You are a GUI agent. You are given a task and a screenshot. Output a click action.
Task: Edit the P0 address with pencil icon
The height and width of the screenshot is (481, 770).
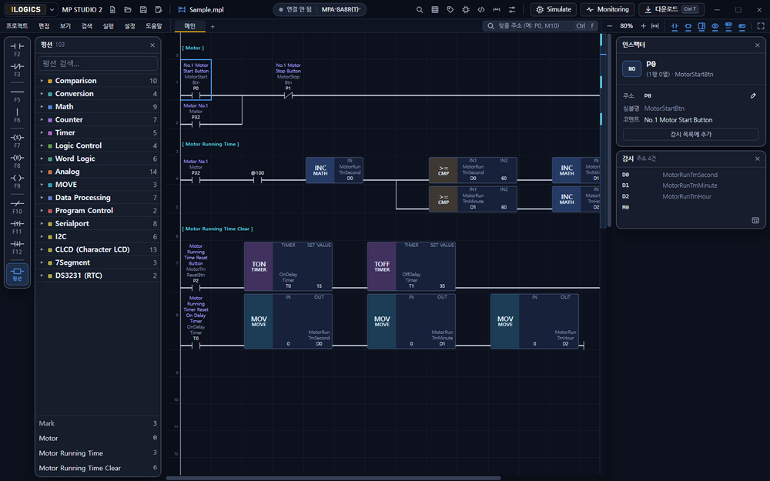[x=753, y=95]
